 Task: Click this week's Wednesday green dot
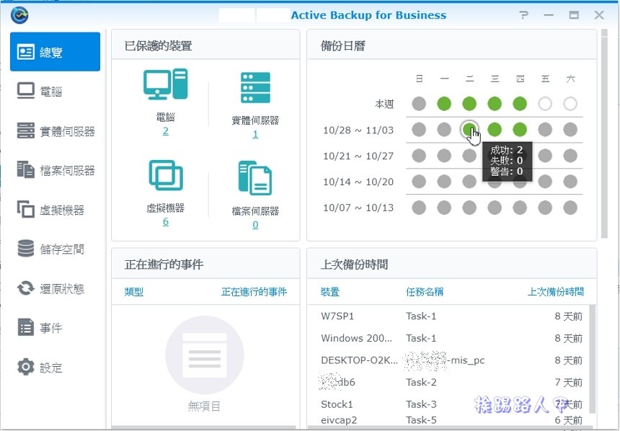pyautogui.click(x=495, y=104)
